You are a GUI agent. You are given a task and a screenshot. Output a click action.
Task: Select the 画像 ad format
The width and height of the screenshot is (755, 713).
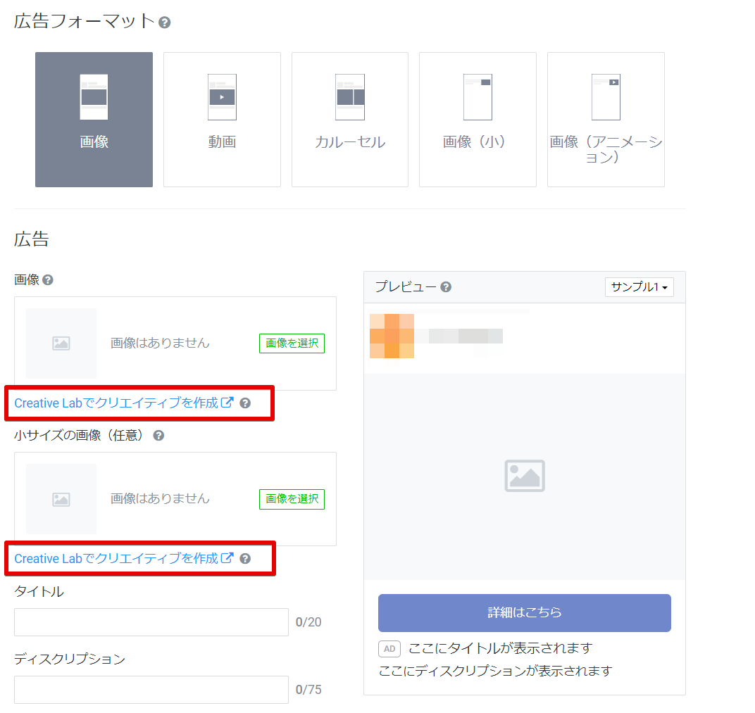94,120
